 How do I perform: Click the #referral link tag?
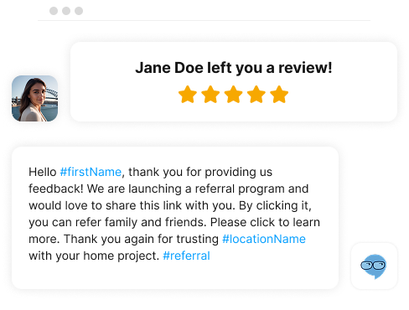pos(186,256)
